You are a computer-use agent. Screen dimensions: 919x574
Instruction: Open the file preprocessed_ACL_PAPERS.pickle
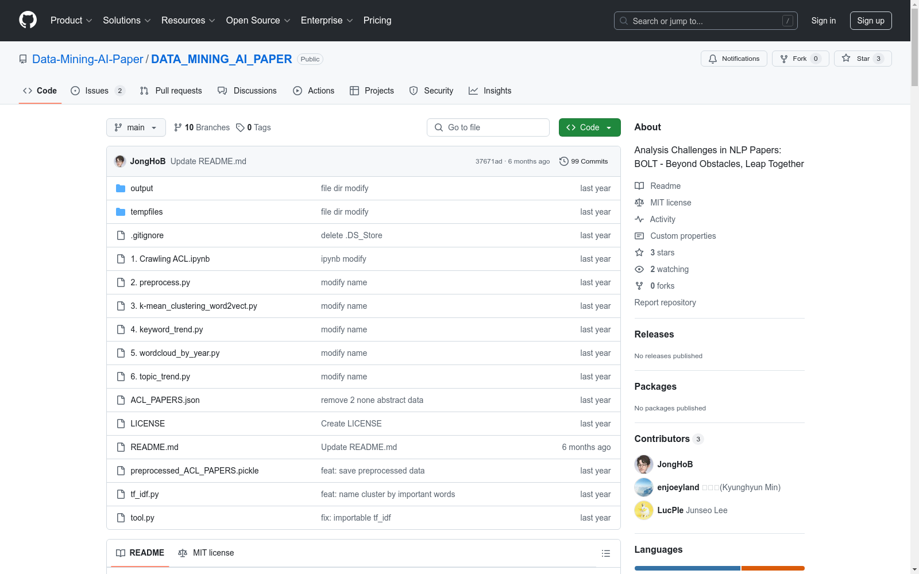(195, 471)
